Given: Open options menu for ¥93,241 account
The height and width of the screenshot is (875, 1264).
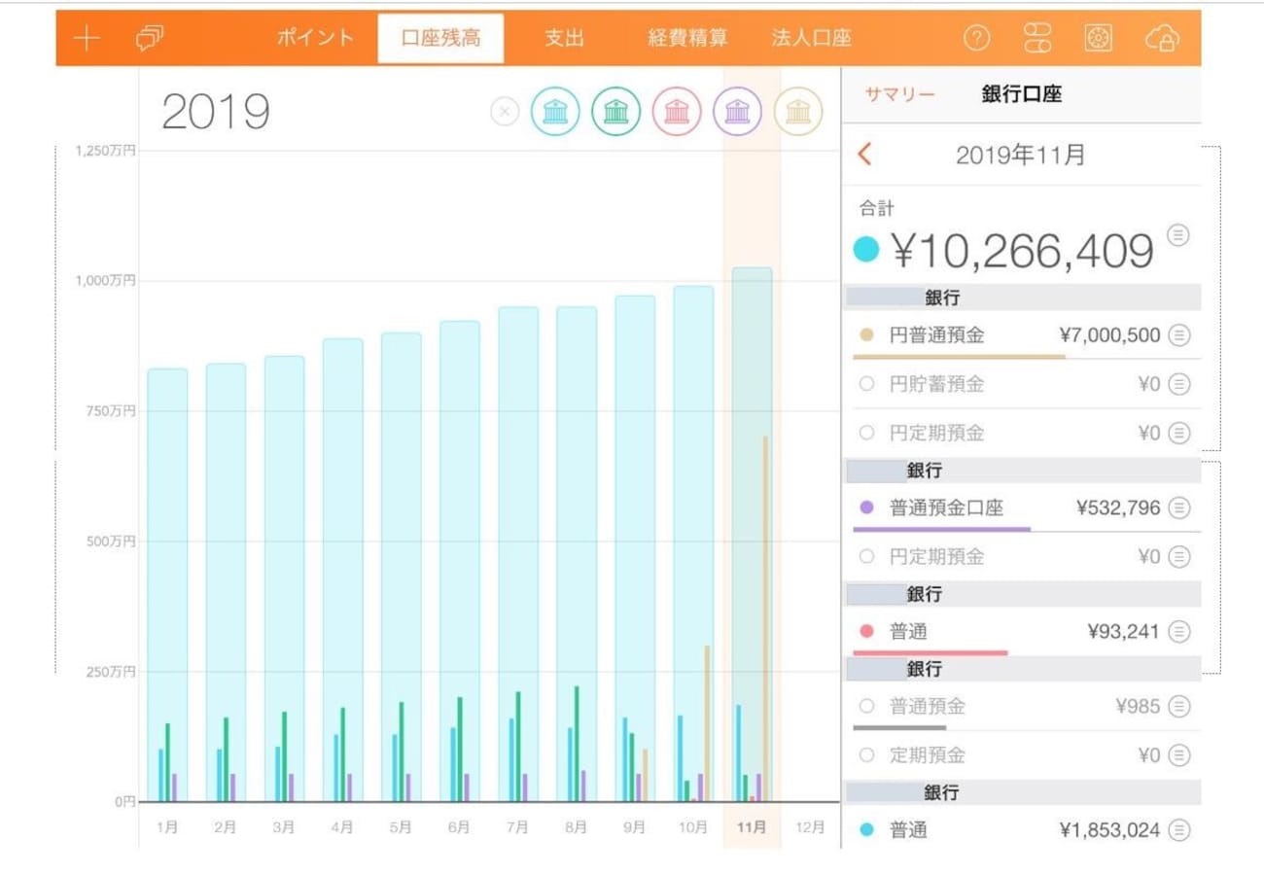Looking at the screenshot, I should (x=1178, y=632).
